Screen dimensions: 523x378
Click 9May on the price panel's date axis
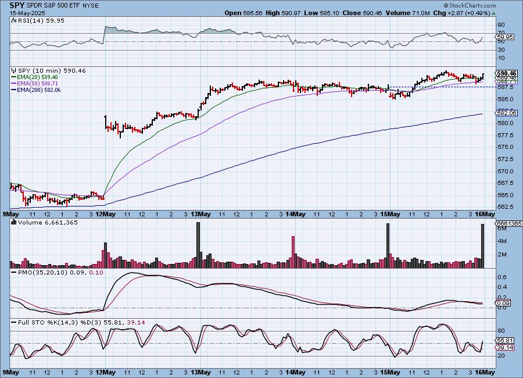[x=10, y=215]
